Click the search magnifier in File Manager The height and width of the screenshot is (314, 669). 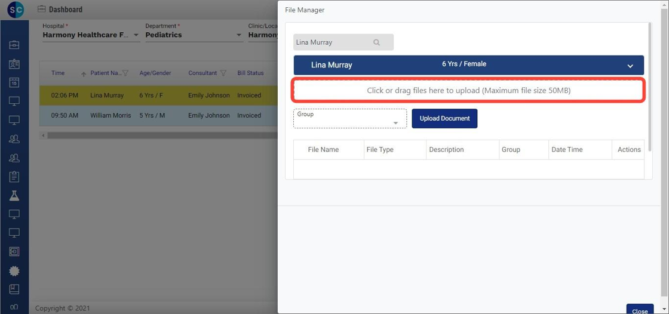click(x=377, y=42)
